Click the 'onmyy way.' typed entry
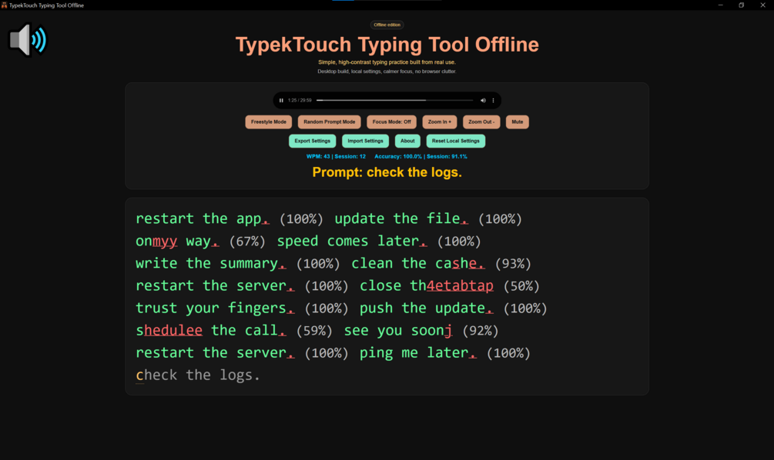 [x=177, y=241]
